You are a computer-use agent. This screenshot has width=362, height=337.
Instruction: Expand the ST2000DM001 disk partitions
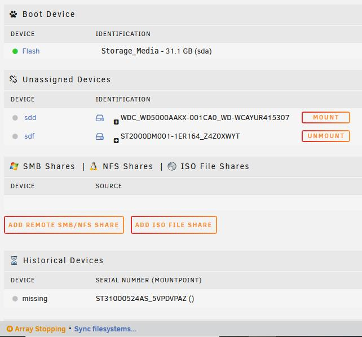pos(116,140)
